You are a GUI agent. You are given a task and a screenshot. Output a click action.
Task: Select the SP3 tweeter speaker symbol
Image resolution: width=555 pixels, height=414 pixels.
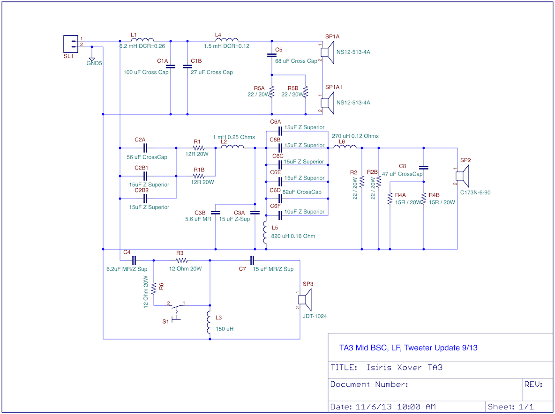(305, 299)
